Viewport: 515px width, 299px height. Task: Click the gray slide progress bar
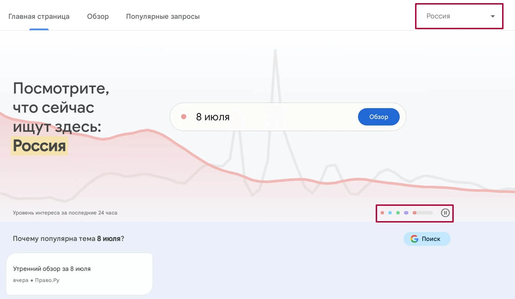[426, 213]
